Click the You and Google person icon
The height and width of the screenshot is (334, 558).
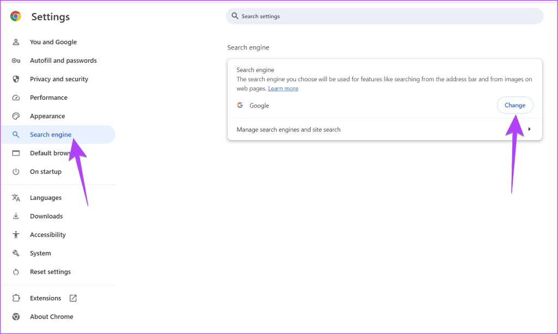[x=16, y=42]
